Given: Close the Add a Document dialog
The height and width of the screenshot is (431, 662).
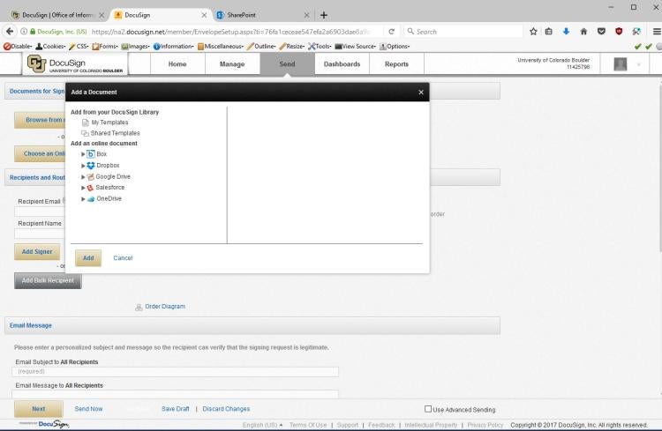Looking at the screenshot, I should click(420, 92).
